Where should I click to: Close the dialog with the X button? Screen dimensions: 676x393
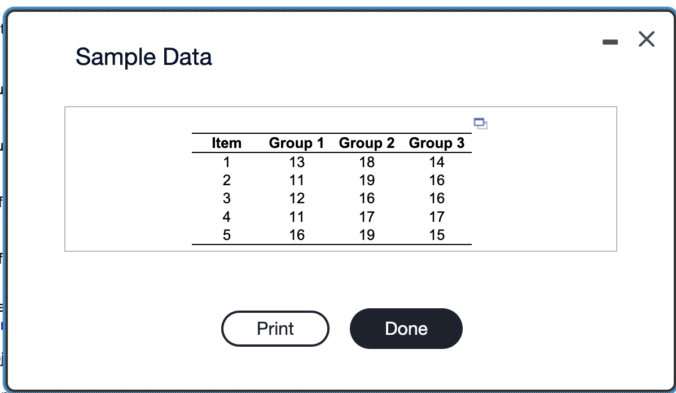coord(646,39)
